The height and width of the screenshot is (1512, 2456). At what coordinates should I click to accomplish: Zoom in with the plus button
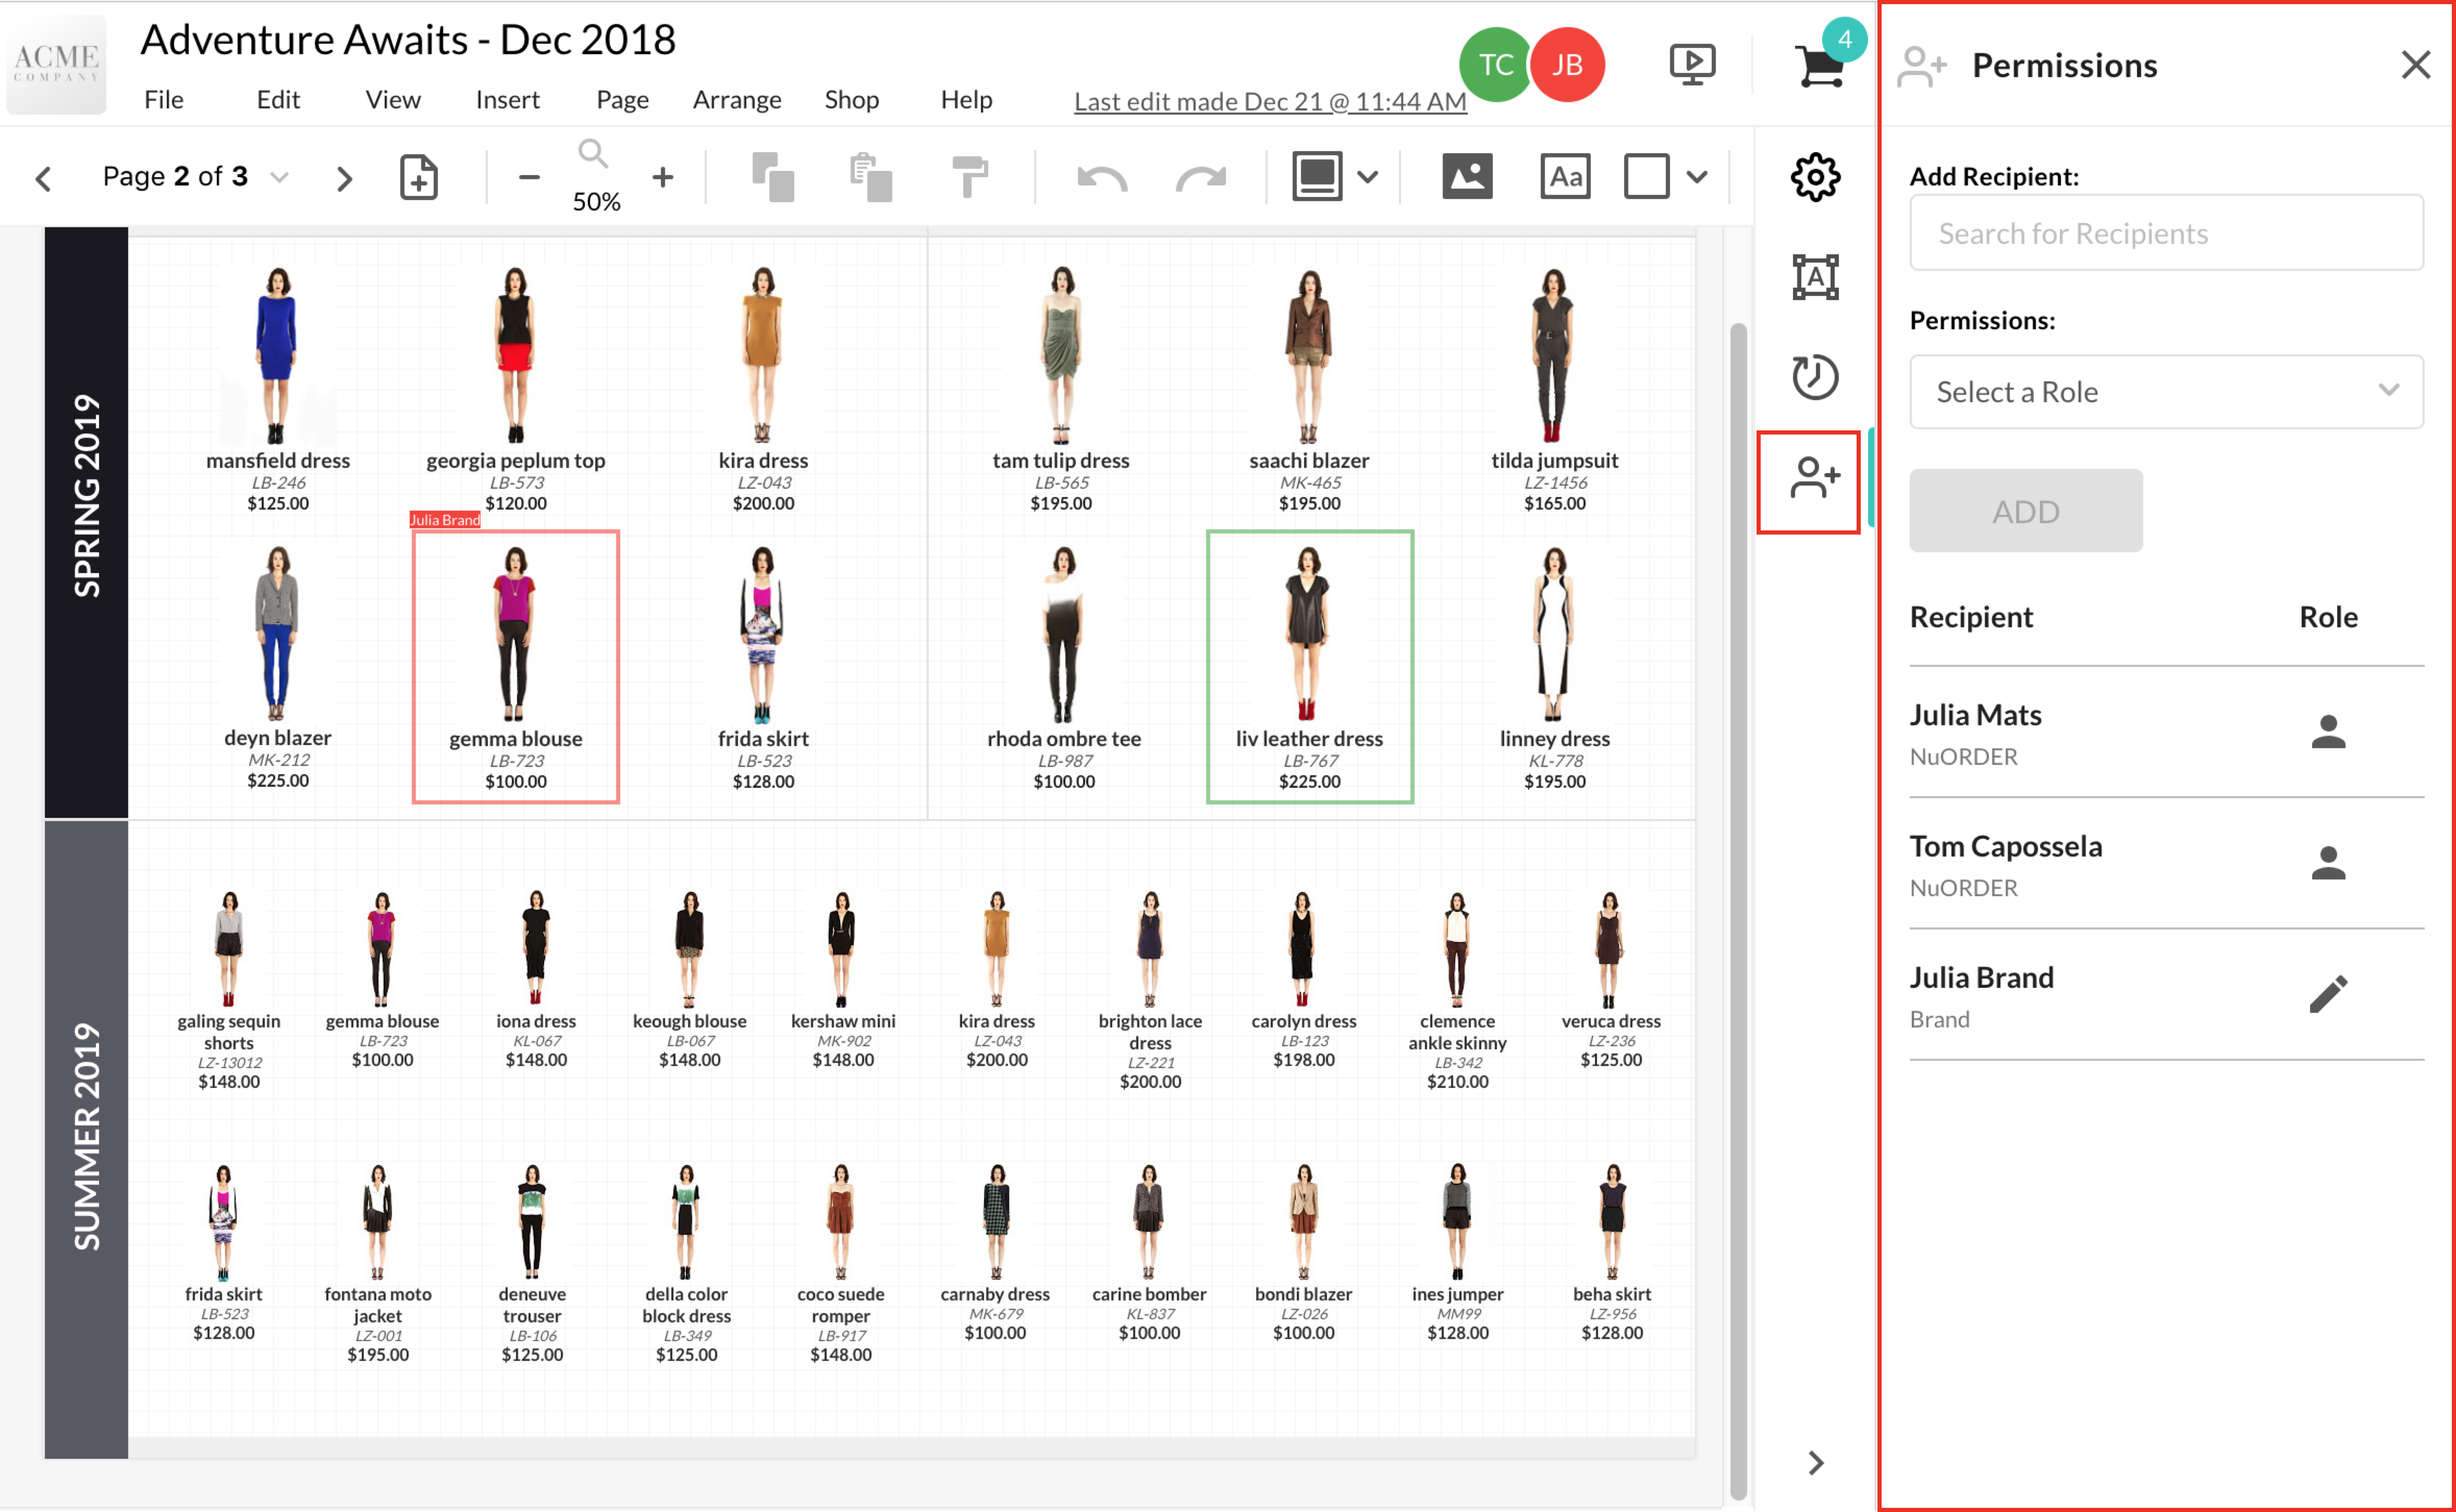pyautogui.click(x=662, y=178)
